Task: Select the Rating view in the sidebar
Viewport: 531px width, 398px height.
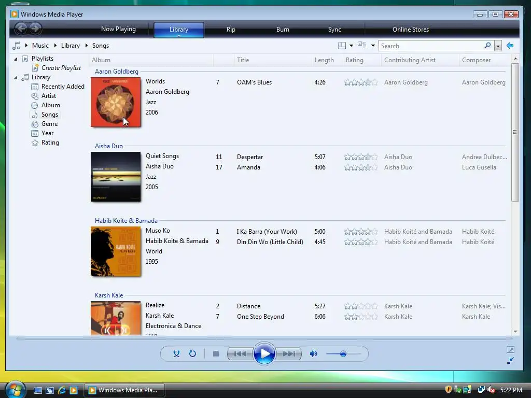Action: pos(50,143)
